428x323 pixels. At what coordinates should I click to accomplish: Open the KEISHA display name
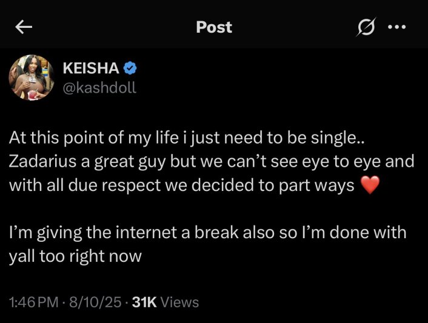click(x=91, y=68)
